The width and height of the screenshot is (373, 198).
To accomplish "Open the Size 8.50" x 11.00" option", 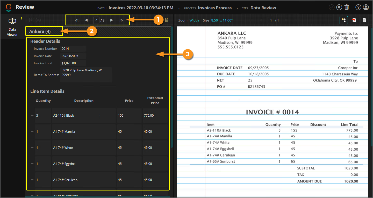I will pos(222,20).
